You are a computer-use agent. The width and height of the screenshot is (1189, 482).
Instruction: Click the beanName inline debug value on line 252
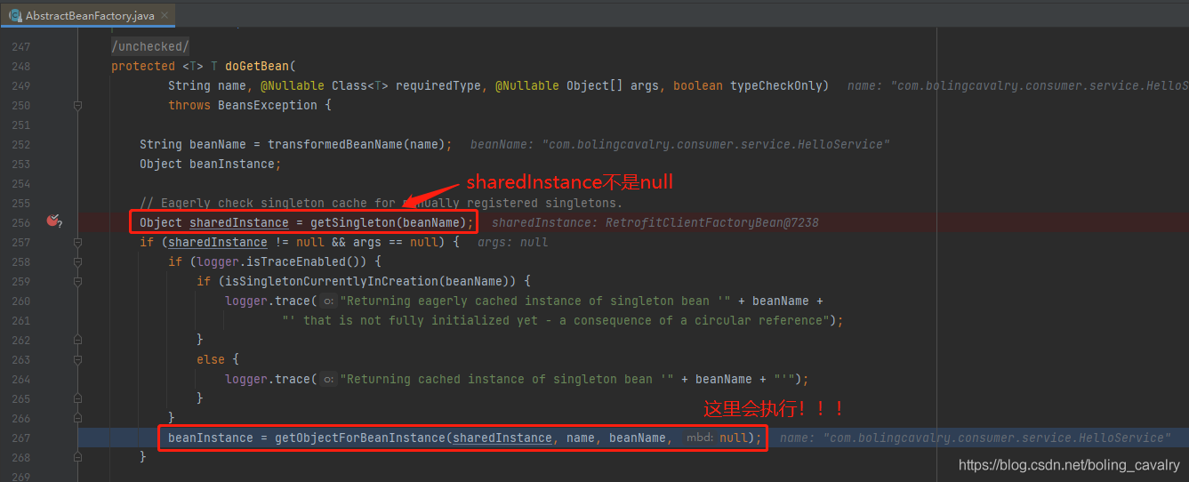click(680, 144)
